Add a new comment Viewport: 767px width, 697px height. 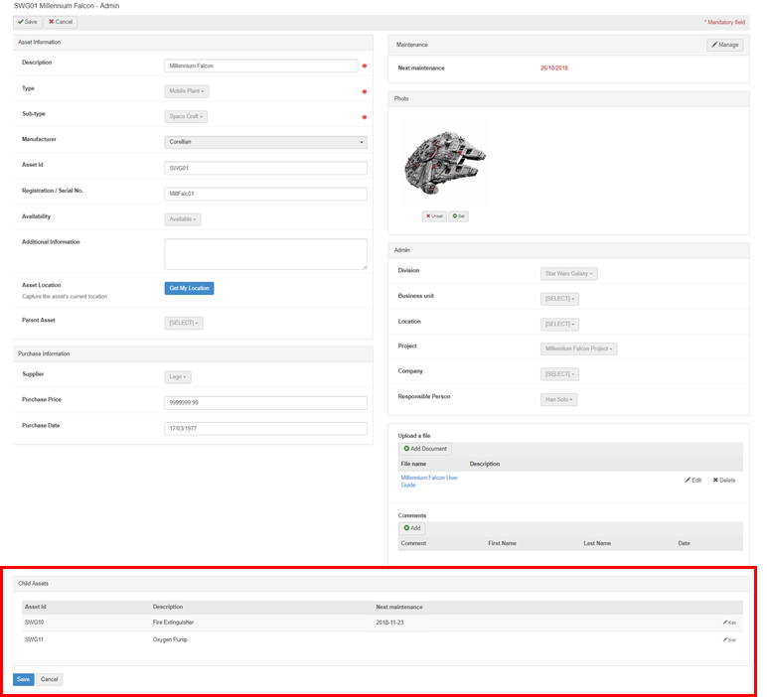tap(412, 528)
